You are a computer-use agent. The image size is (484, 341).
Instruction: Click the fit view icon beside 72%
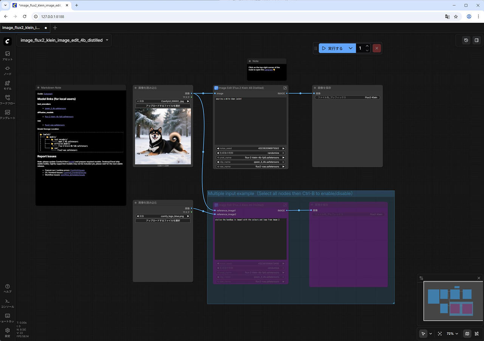pos(440,334)
